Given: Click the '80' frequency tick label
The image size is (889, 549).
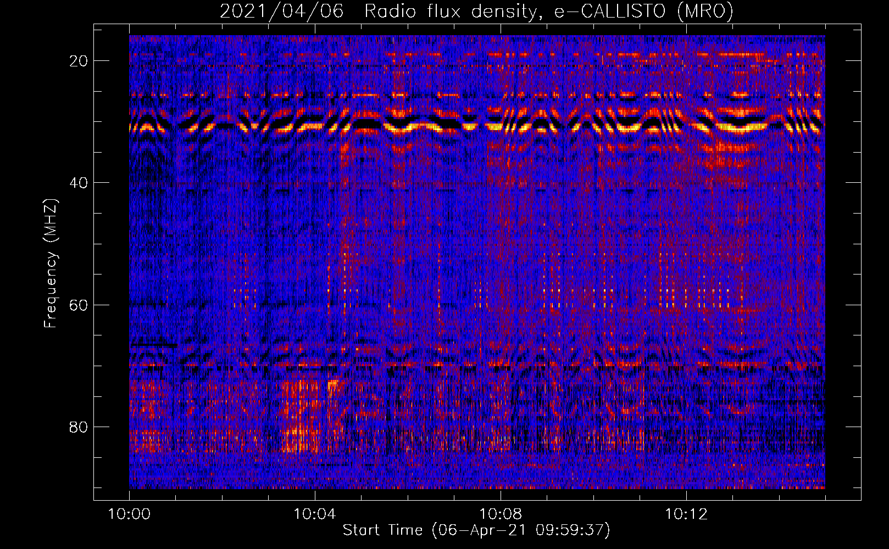Looking at the screenshot, I should tap(79, 427).
